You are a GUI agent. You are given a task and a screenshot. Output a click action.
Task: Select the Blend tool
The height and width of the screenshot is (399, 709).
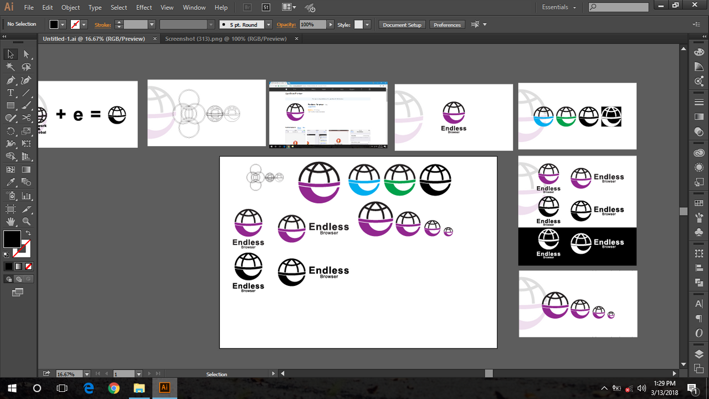coord(26,182)
